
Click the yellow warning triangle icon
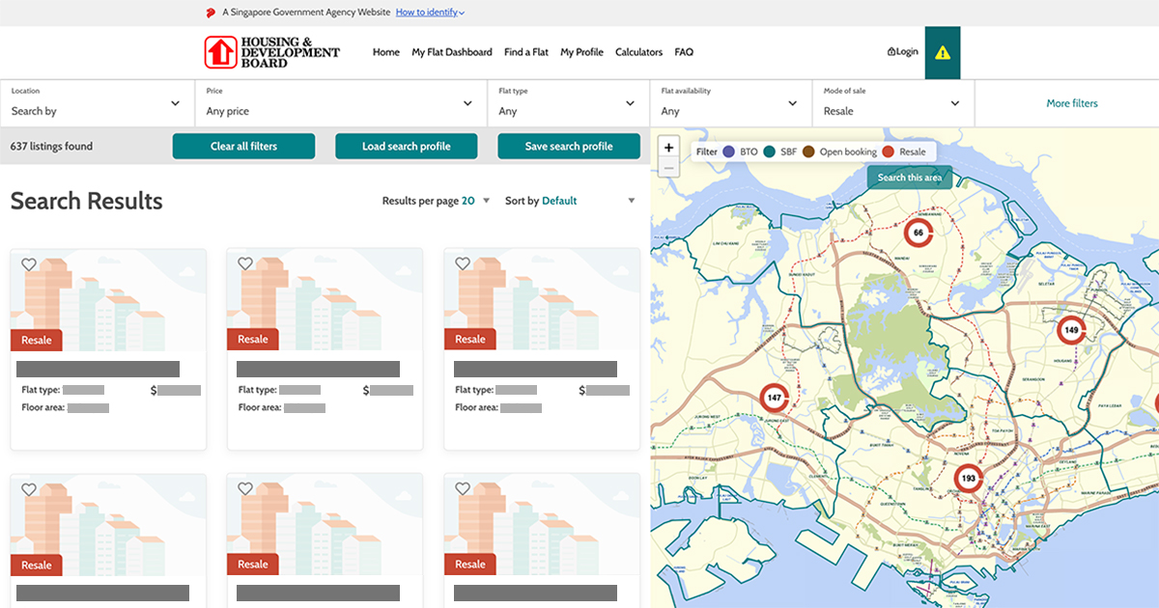[x=944, y=52]
